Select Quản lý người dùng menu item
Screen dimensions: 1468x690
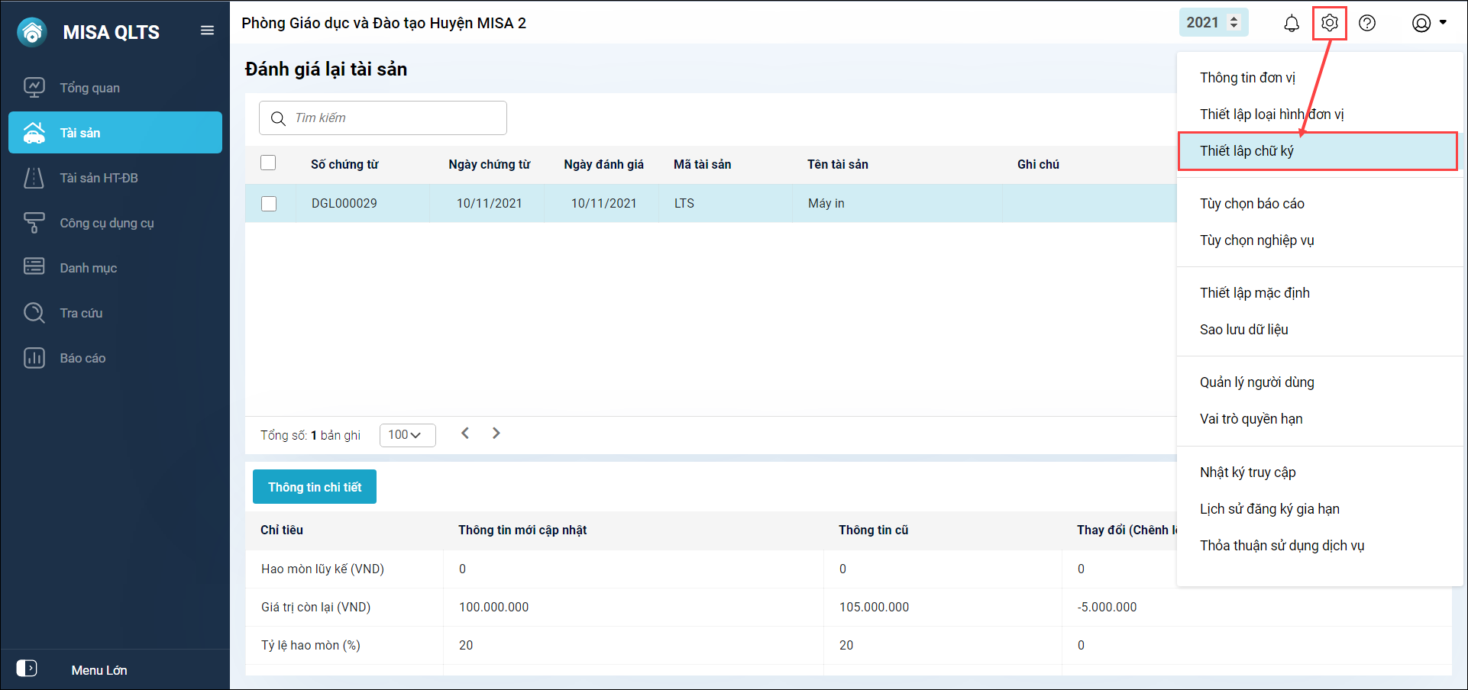1256,382
